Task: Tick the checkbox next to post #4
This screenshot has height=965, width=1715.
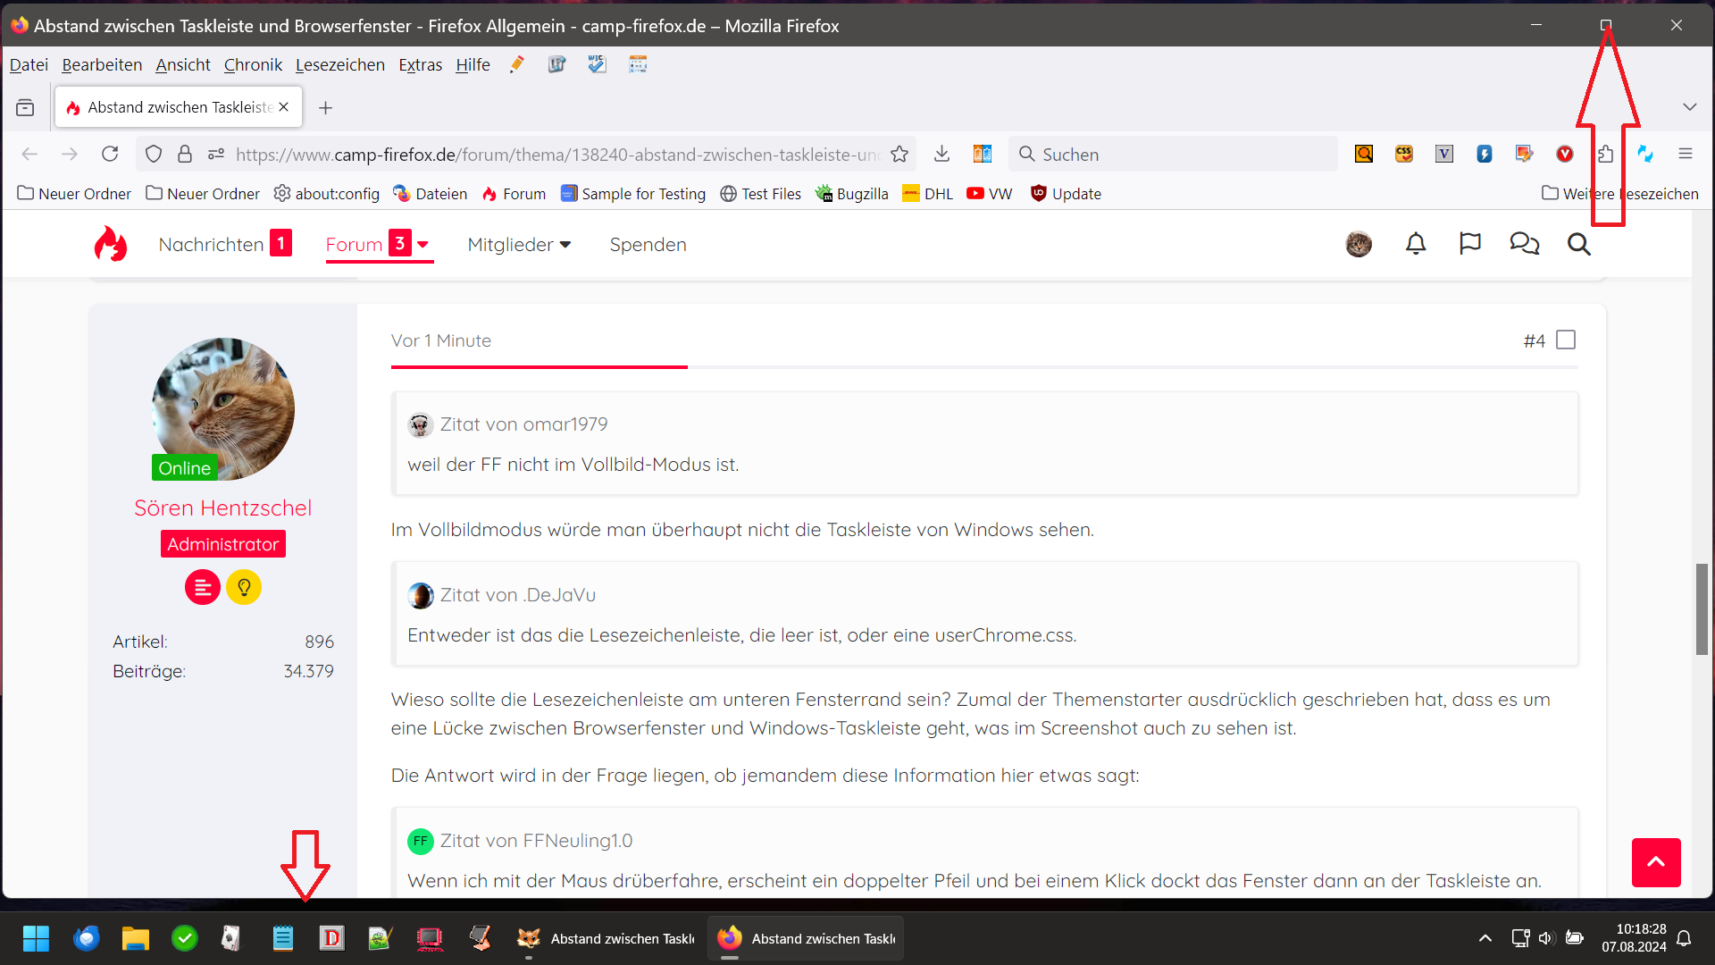Action: (x=1566, y=340)
